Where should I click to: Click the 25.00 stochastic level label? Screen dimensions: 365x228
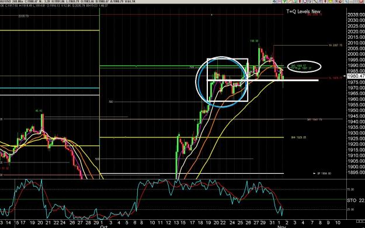point(350,209)
